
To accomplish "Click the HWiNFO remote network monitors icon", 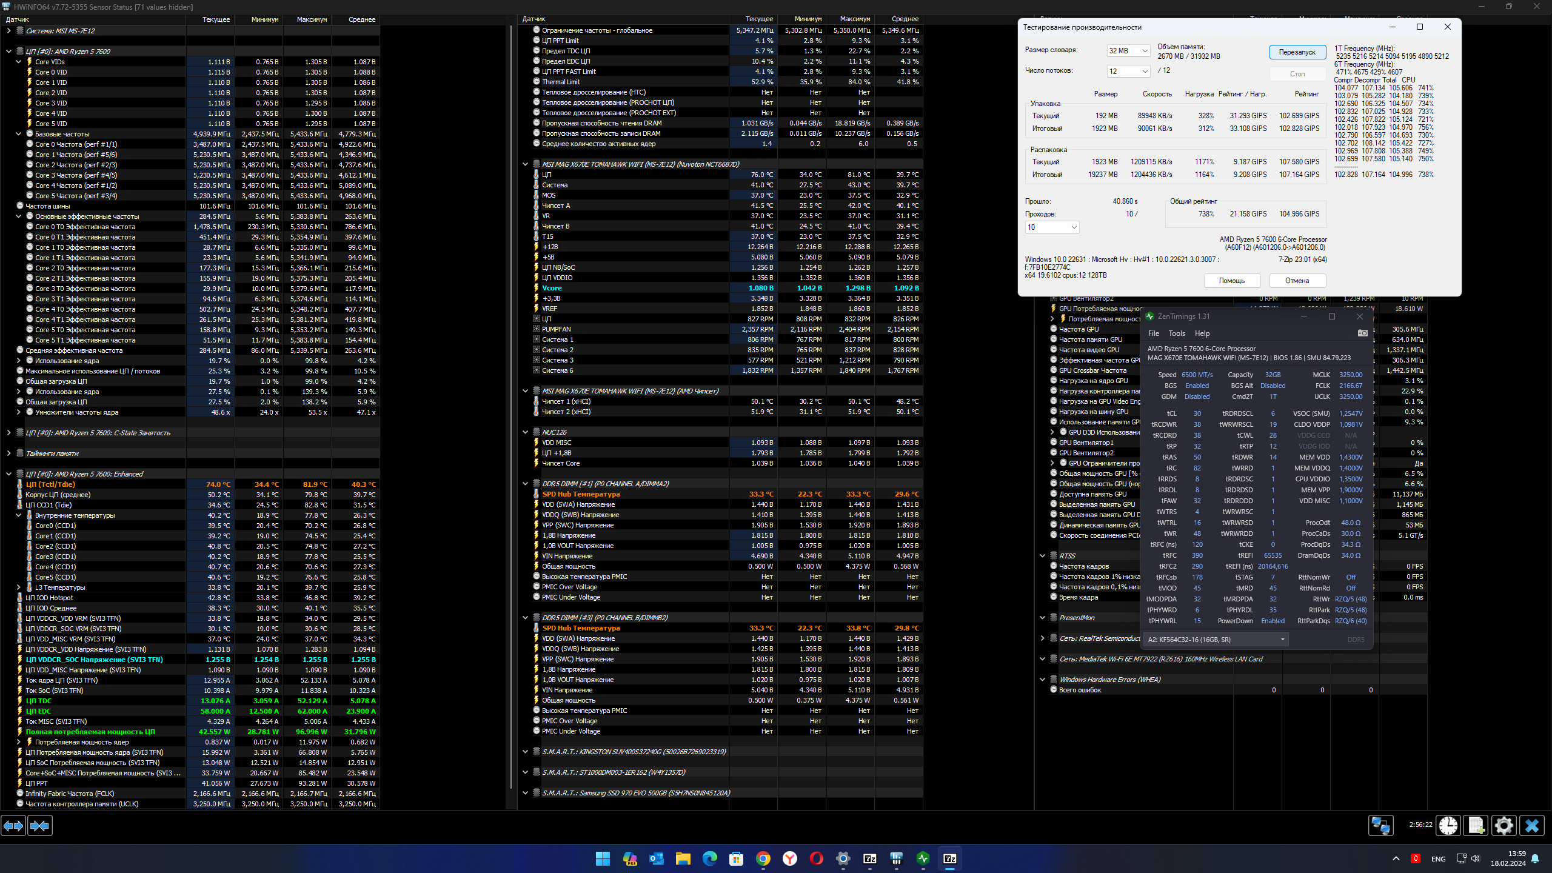I will [1381, 825].
